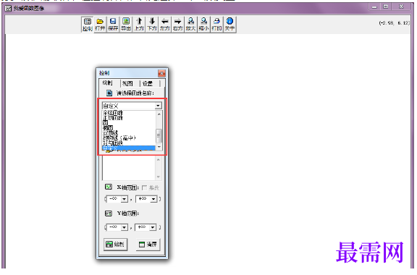
Task: Close the 控制 panel dialog
Action: click(x=161, y=73)
